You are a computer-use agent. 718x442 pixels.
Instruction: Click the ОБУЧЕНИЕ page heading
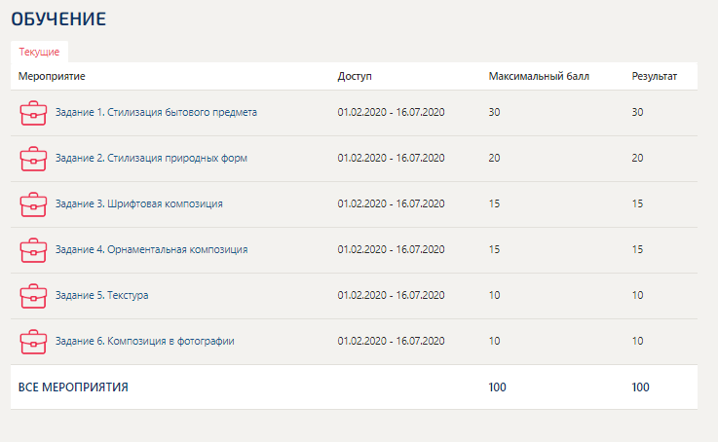pos(58,19)
